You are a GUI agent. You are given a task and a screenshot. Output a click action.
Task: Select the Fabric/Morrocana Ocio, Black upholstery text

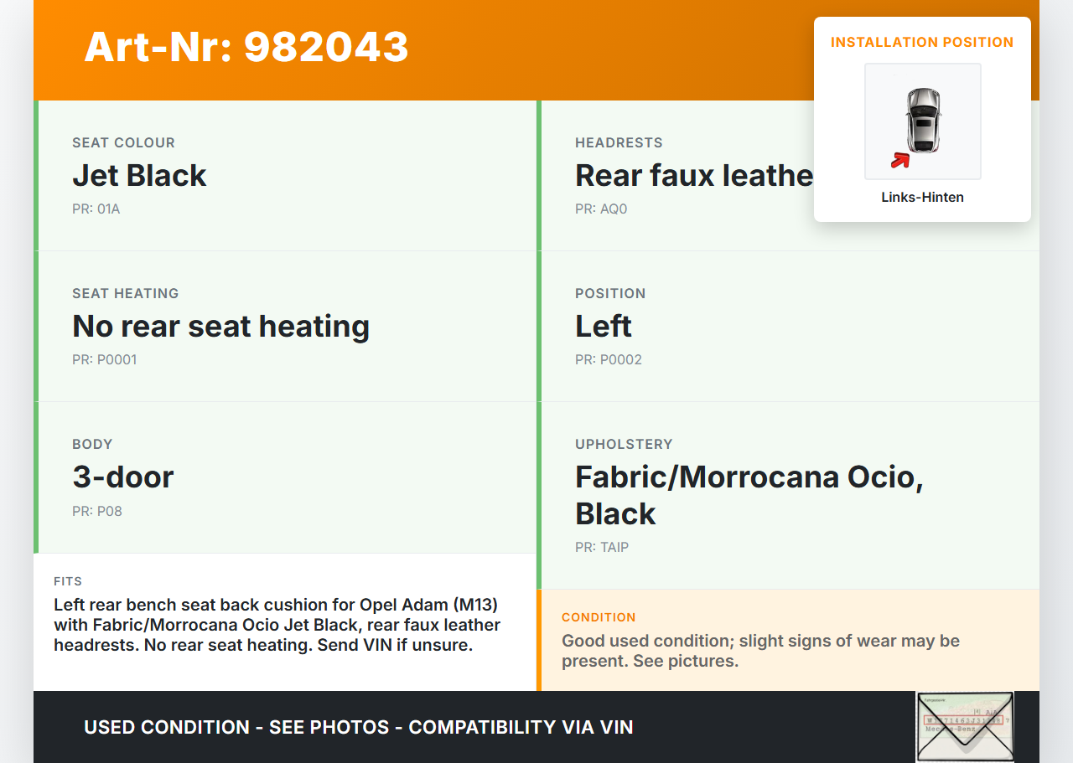coord(749,494)
